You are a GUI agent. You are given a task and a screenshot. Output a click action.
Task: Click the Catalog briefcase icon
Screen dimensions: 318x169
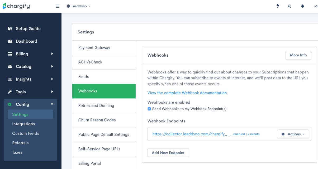[10, 67]
